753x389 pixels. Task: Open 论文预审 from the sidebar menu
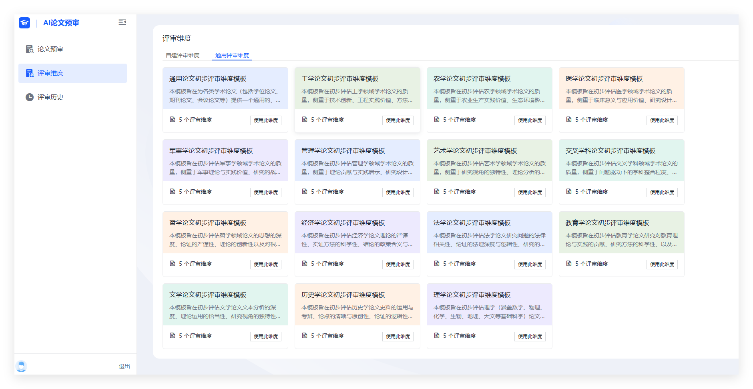50,49
